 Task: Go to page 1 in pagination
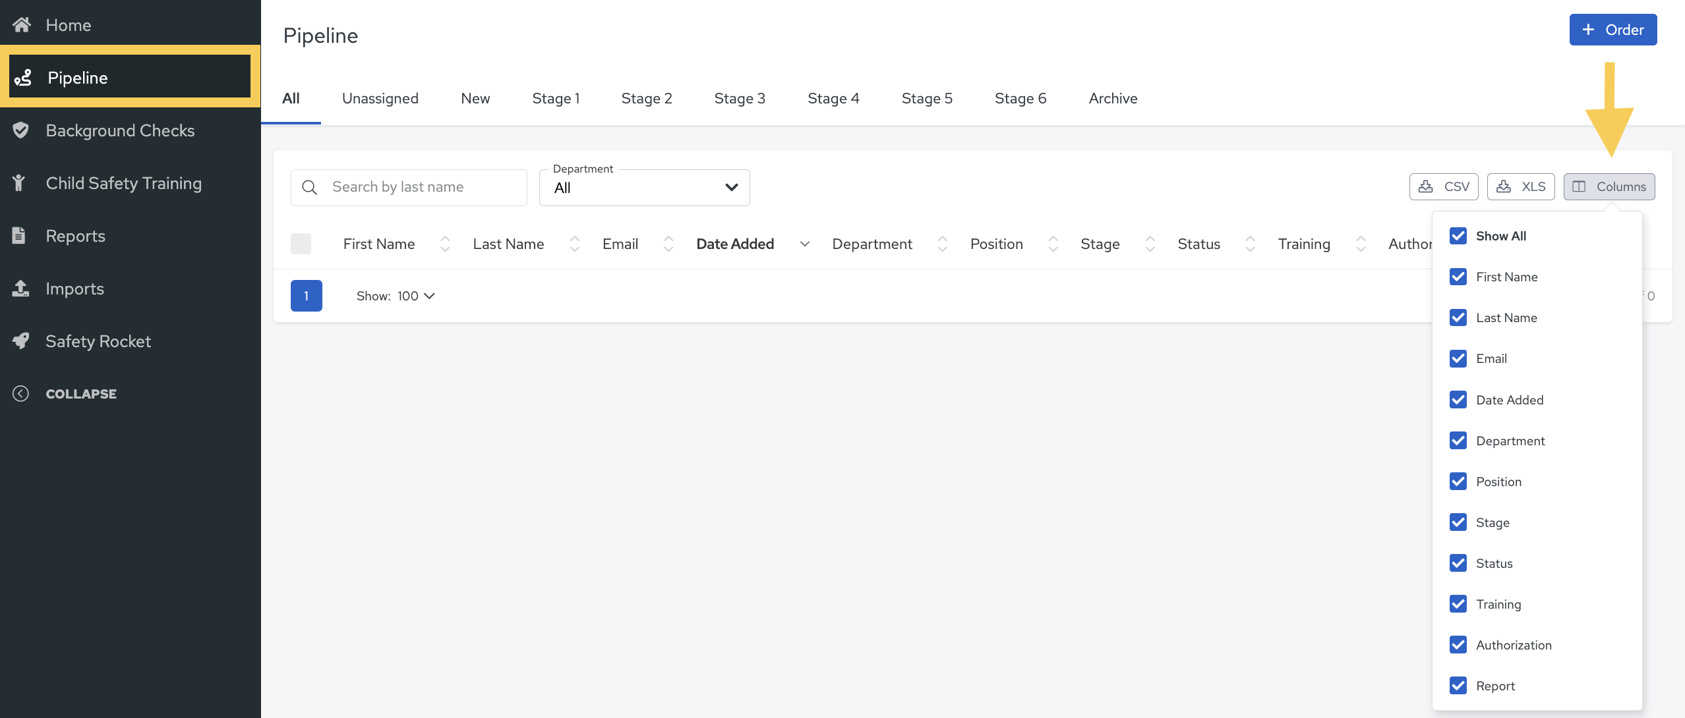(307, 296)
